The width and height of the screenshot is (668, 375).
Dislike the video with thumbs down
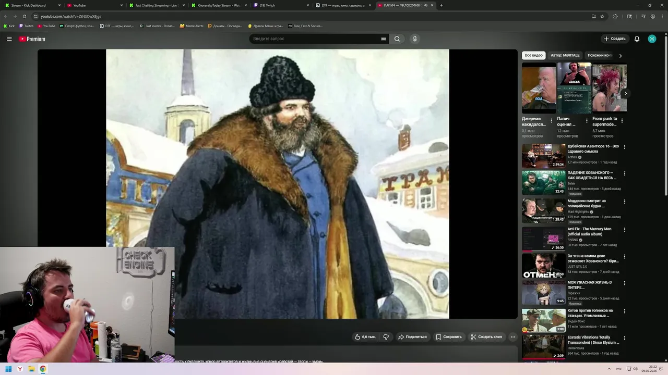(x=386, y=337)
